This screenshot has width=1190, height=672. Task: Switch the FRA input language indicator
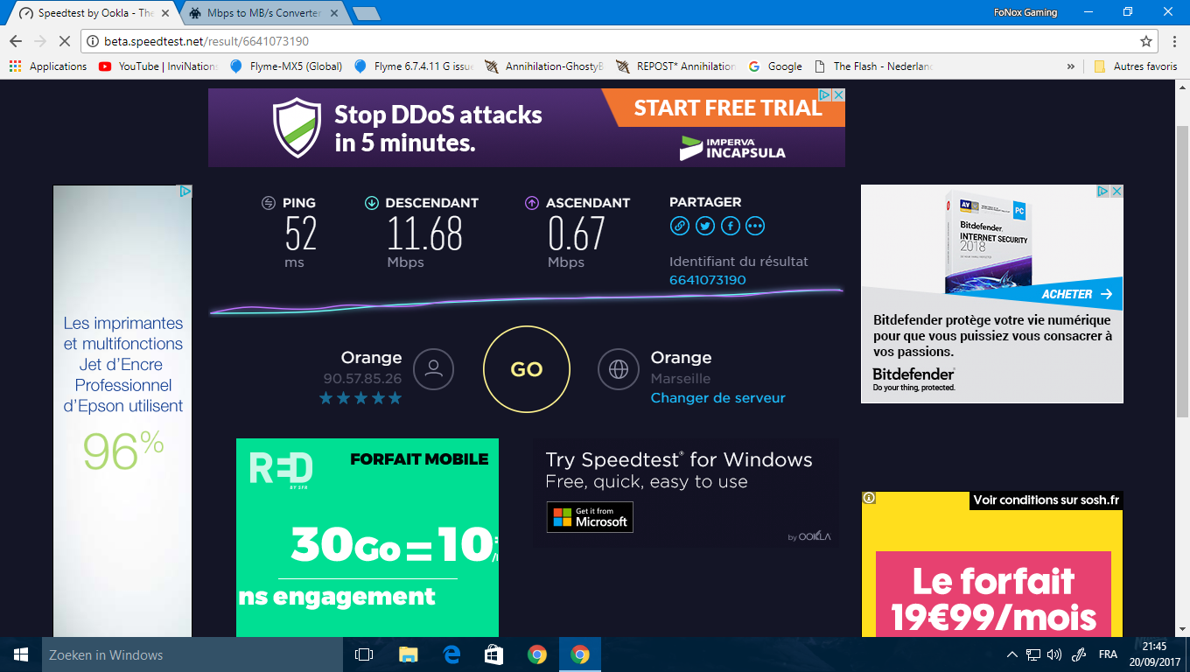[x=1108, y=654]
